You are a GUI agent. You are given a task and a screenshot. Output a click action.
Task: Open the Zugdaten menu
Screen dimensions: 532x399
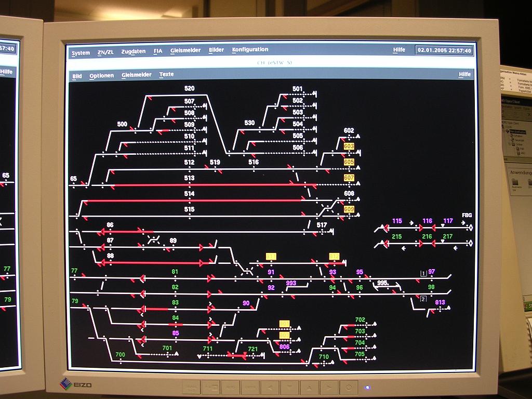(133, 51)
